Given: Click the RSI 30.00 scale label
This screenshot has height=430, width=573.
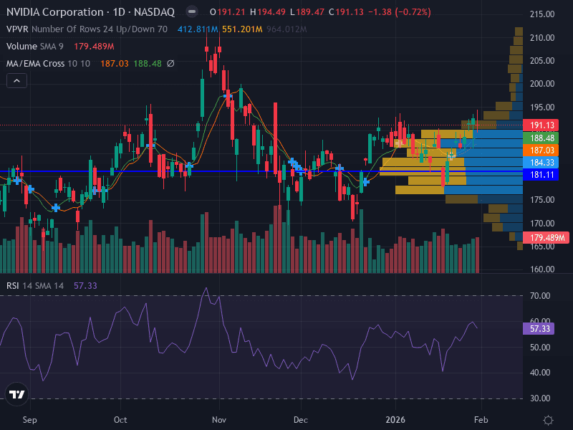Looking at the screenshot, I should pos(540,398).
